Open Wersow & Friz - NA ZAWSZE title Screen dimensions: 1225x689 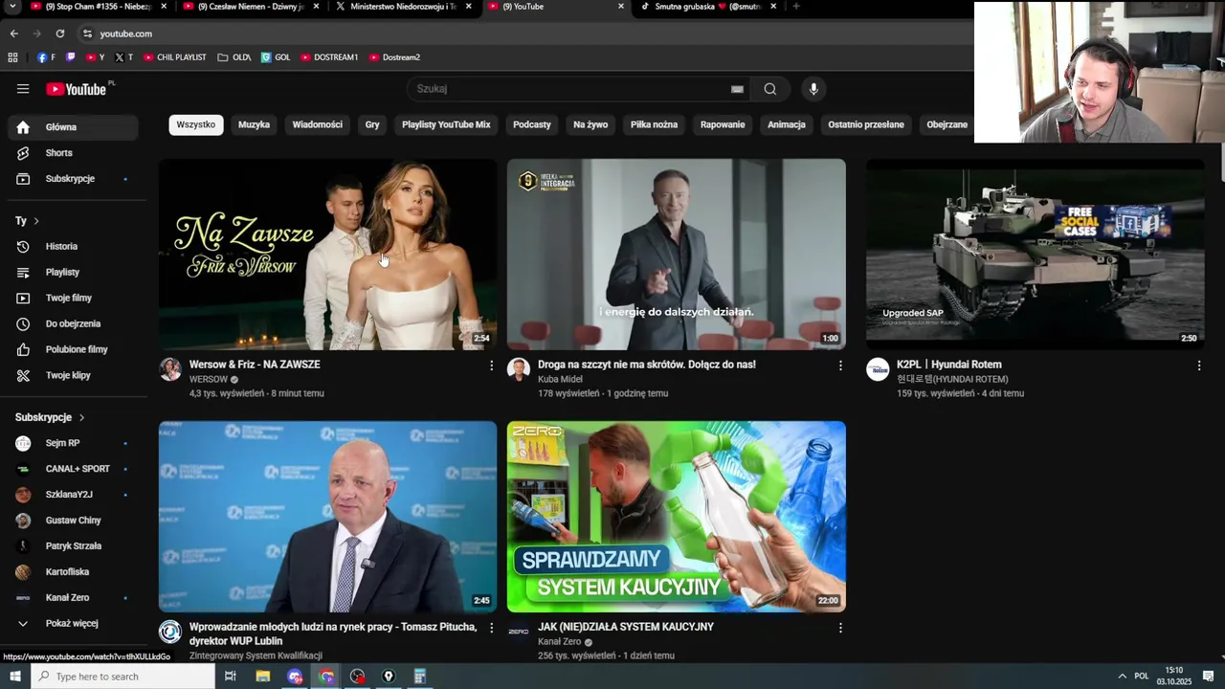click(255, 365)
